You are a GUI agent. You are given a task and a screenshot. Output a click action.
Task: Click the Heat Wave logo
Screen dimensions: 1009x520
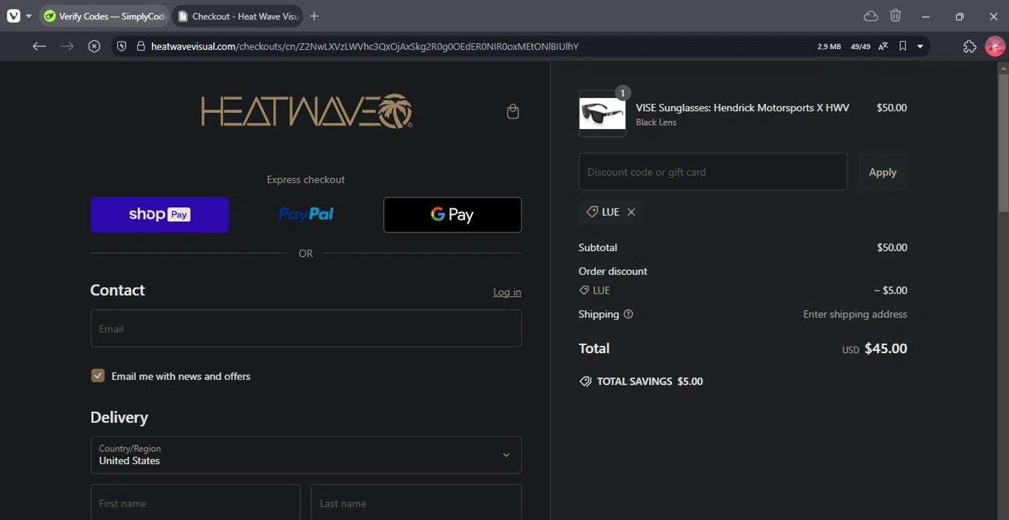(307, 111)
